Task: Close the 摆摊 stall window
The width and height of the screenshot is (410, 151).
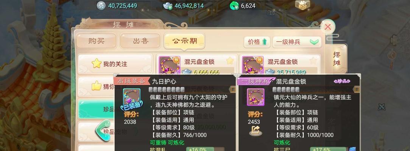Action: click(x=327, y=27)
